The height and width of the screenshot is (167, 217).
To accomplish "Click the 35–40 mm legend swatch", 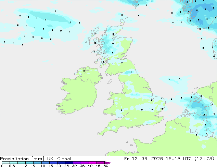I will point(85,163).
